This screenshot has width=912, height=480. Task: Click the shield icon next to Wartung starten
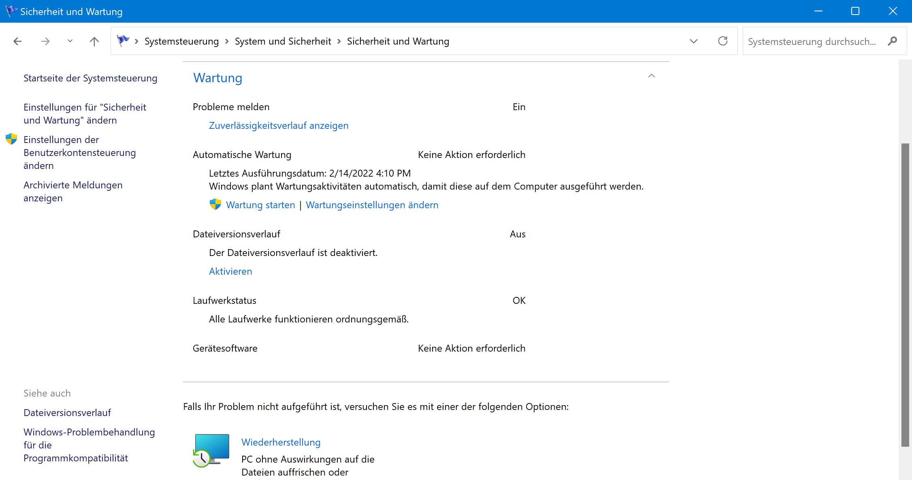pyautogui.click(x=215, y=204)
